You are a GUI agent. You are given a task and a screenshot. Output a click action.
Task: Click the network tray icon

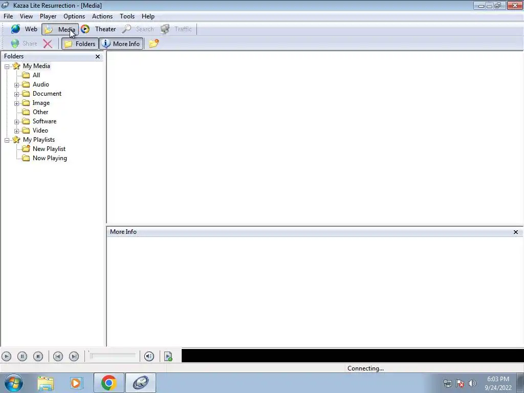(x=447, y=383)
